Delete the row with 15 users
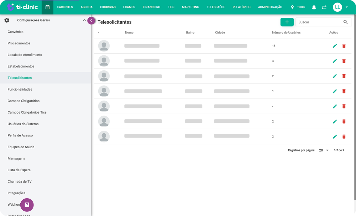The image size is (356, 216). point(344,46)
